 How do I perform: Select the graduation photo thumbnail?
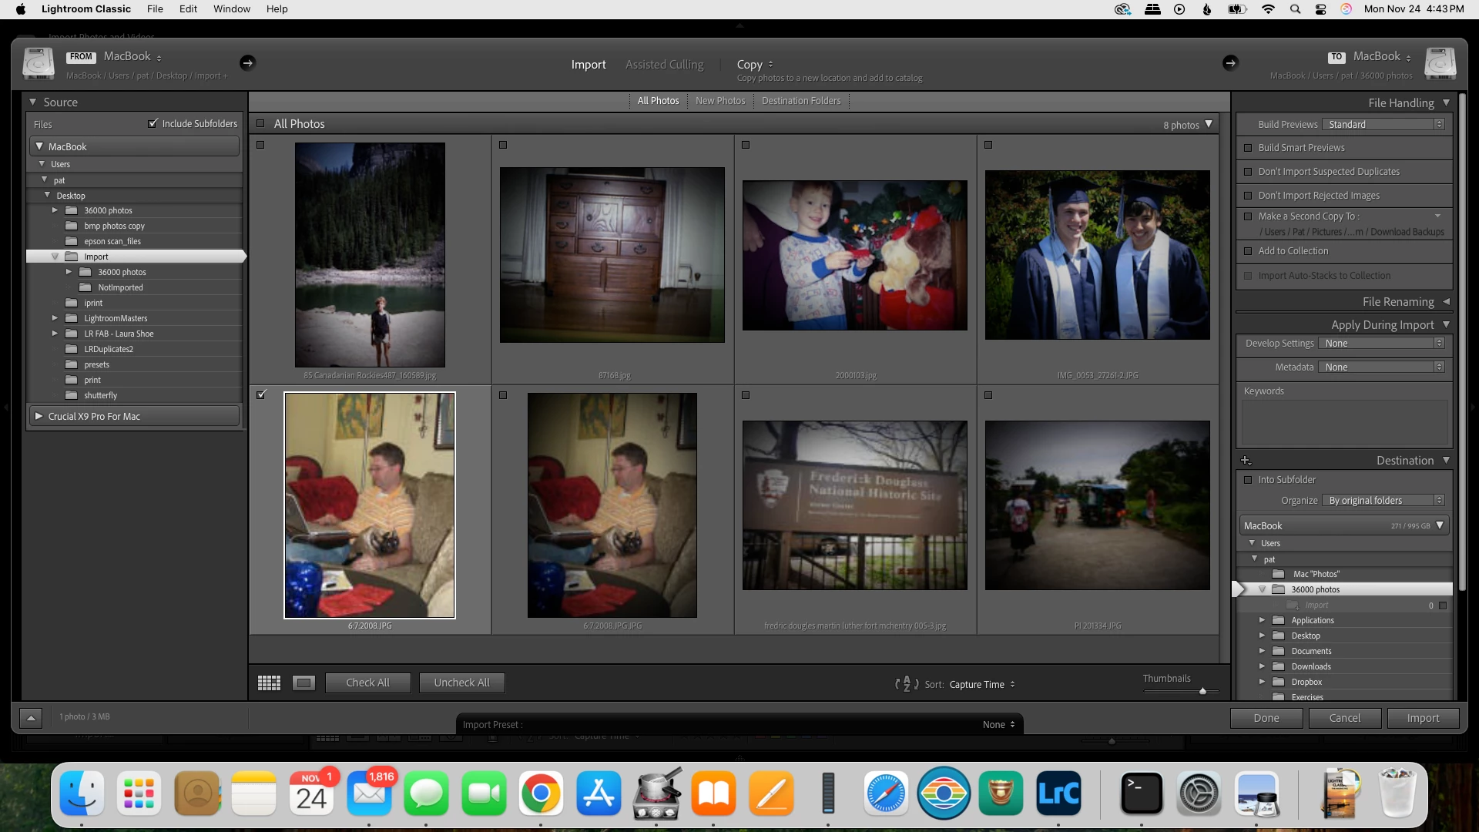click(x=1097, y=255)
